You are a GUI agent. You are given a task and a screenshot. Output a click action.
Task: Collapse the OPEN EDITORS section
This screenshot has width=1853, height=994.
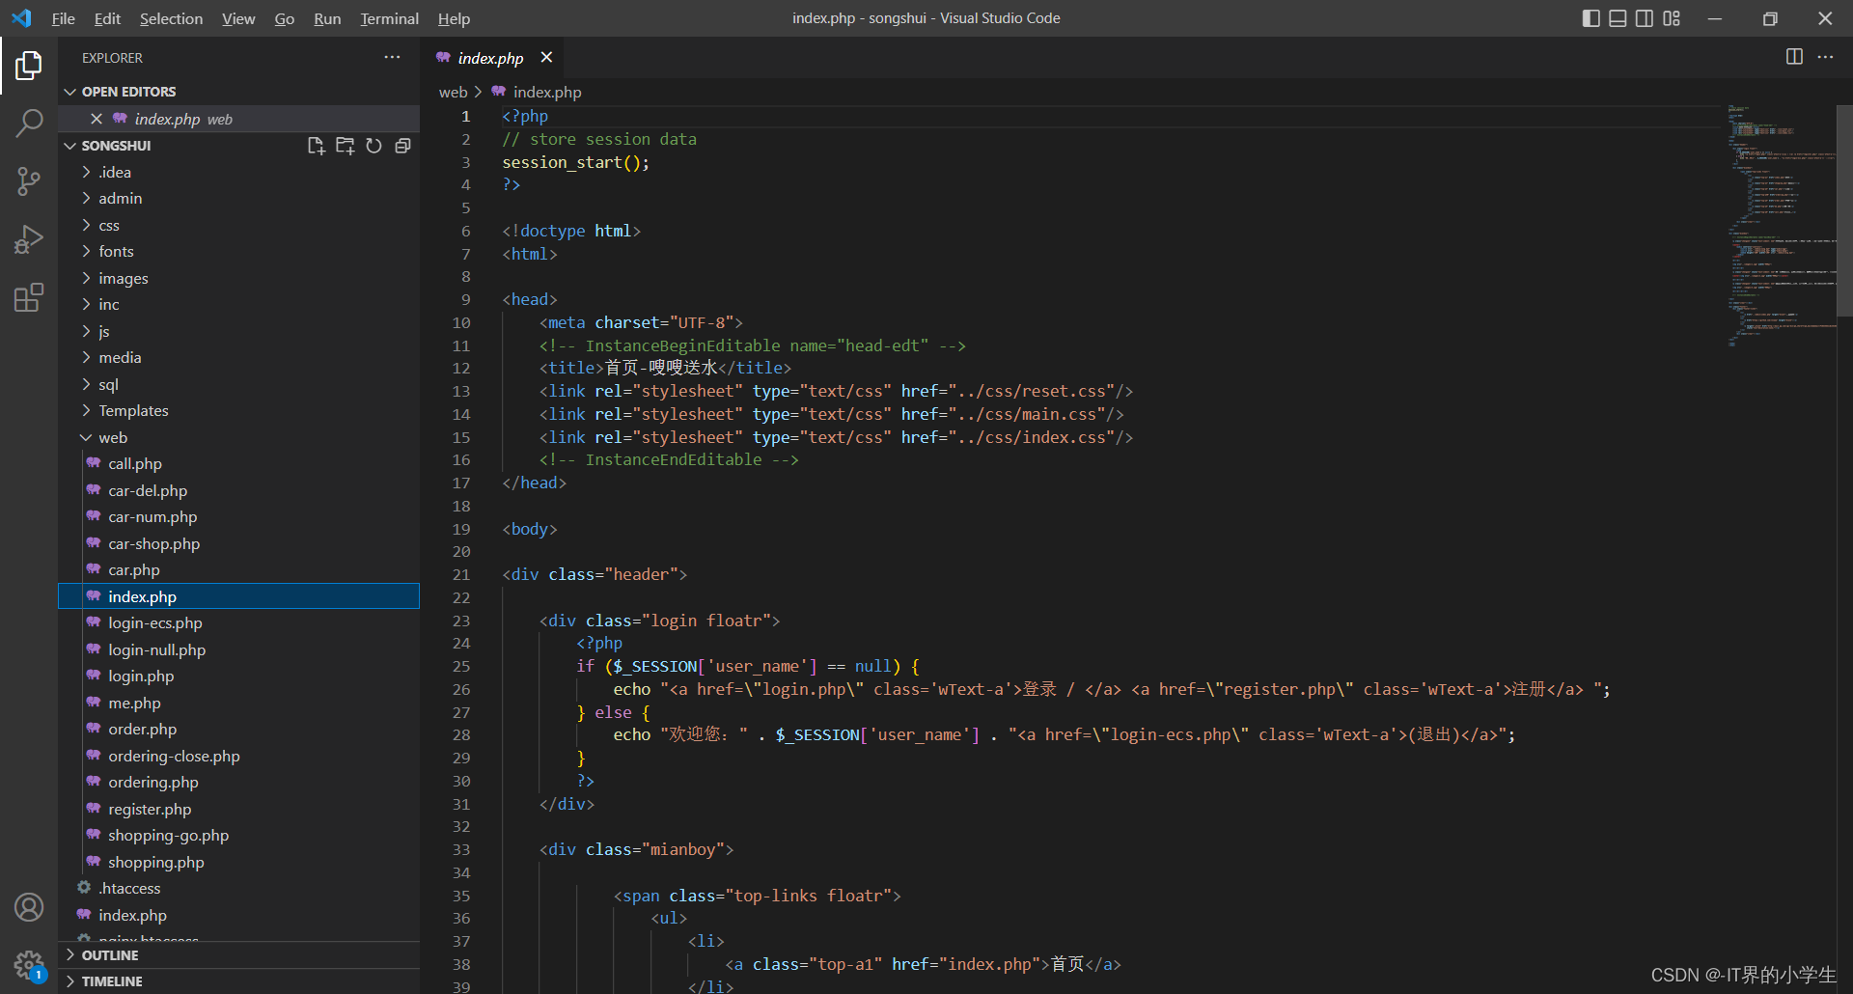(238, 92)
